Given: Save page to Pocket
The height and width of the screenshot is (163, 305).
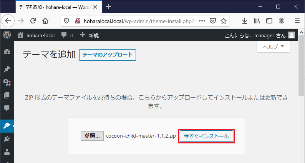Looking at the screenshot, I should 212,21.
